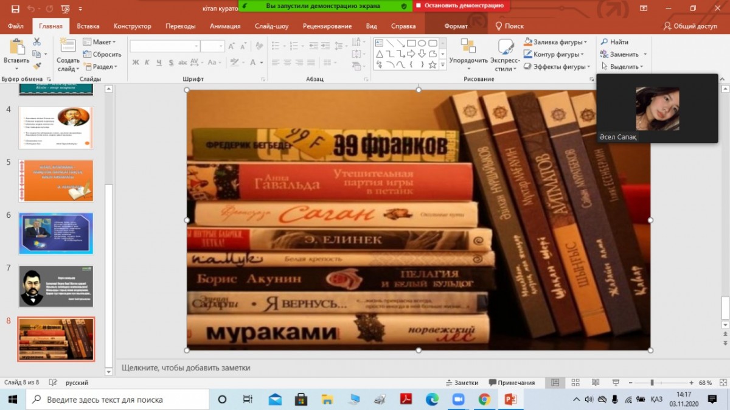730x410 pixels.
Task: Open the Заливка фигуры dropdown
Action: coord(555,42)
